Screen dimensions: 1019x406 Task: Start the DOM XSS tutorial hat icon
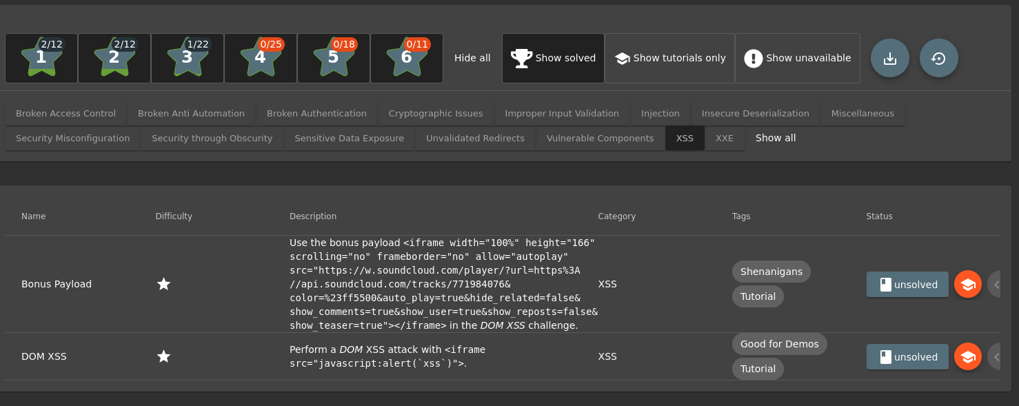click(968, 356)
